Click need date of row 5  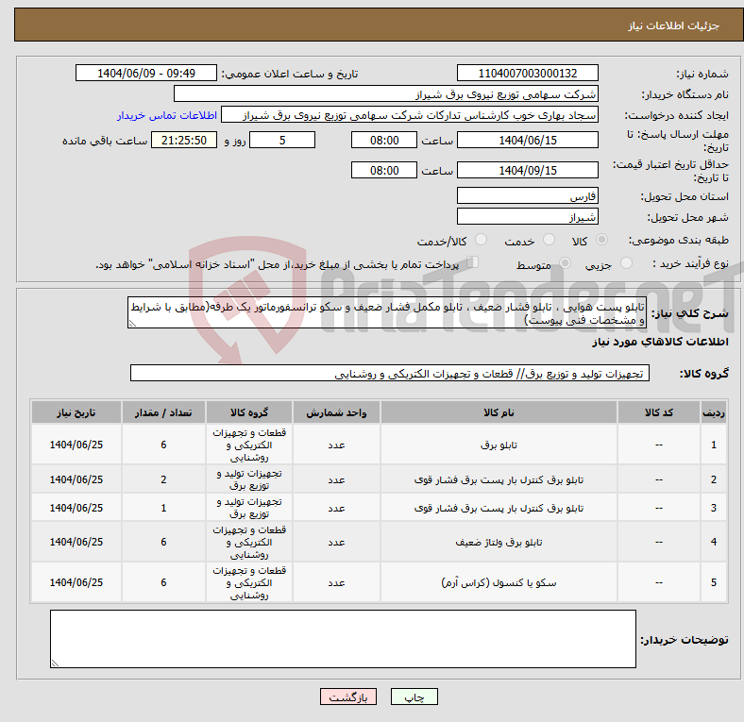click(76, 582)
